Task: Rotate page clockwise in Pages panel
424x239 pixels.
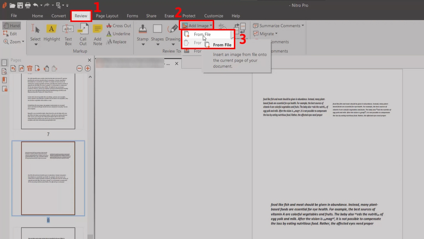Action: coord(22,68)
